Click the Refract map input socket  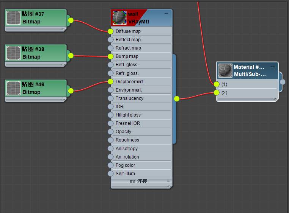pyautogui.click(x=110, y=48)
